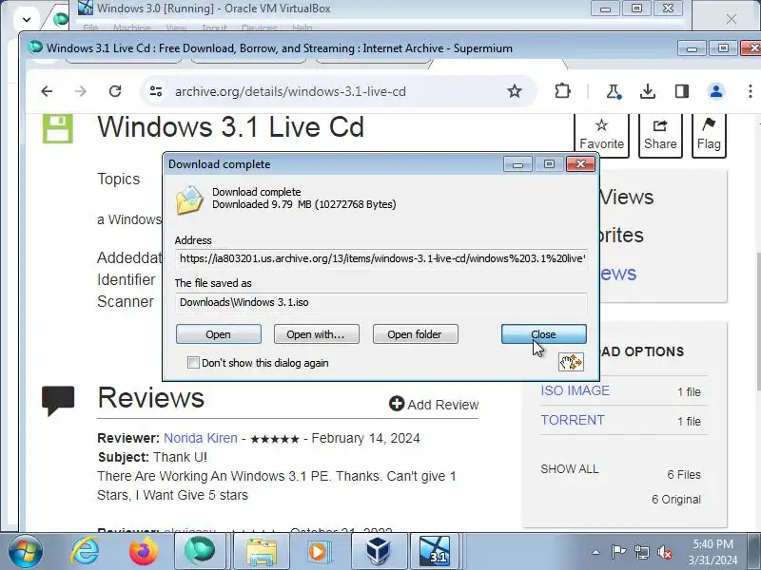
Task: Go back using the browser back arrow
Action: 47,91
